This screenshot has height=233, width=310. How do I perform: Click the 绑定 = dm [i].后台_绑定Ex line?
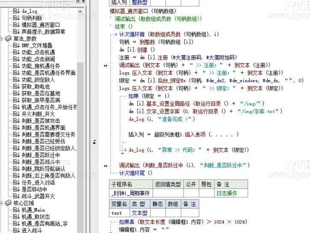[x=211, y=81]
